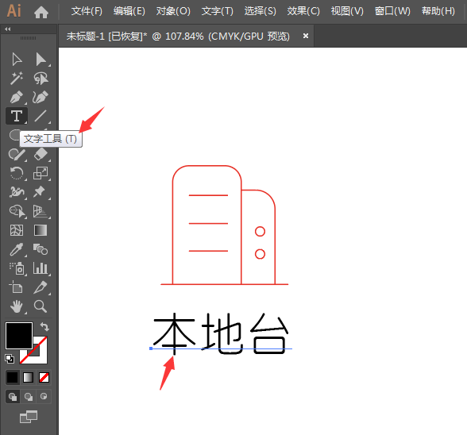Viewport: 467px width, 435px height.
Task: Click the black fill color swatch
Action: 19,335
